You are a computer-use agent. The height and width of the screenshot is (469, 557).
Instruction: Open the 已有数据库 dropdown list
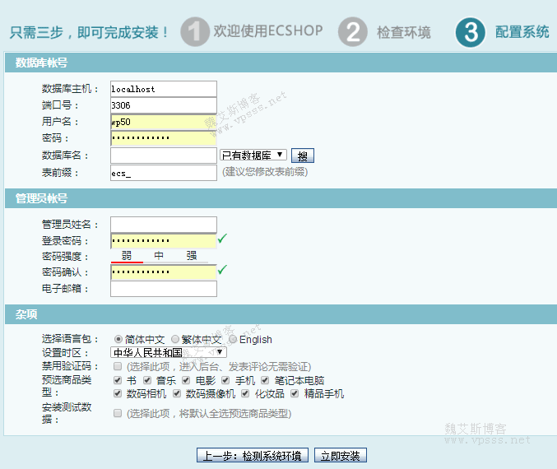click(253, 155)
